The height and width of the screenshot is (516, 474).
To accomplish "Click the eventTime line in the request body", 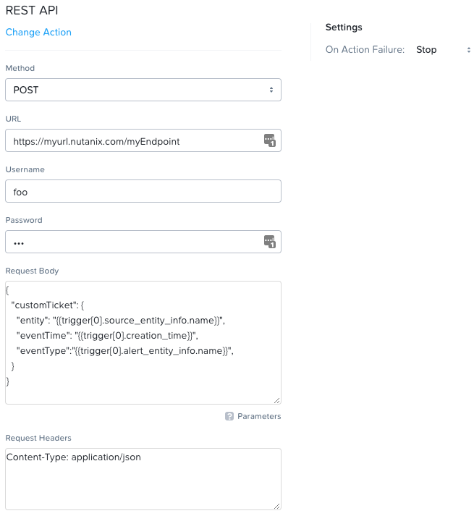I will 106,335.
